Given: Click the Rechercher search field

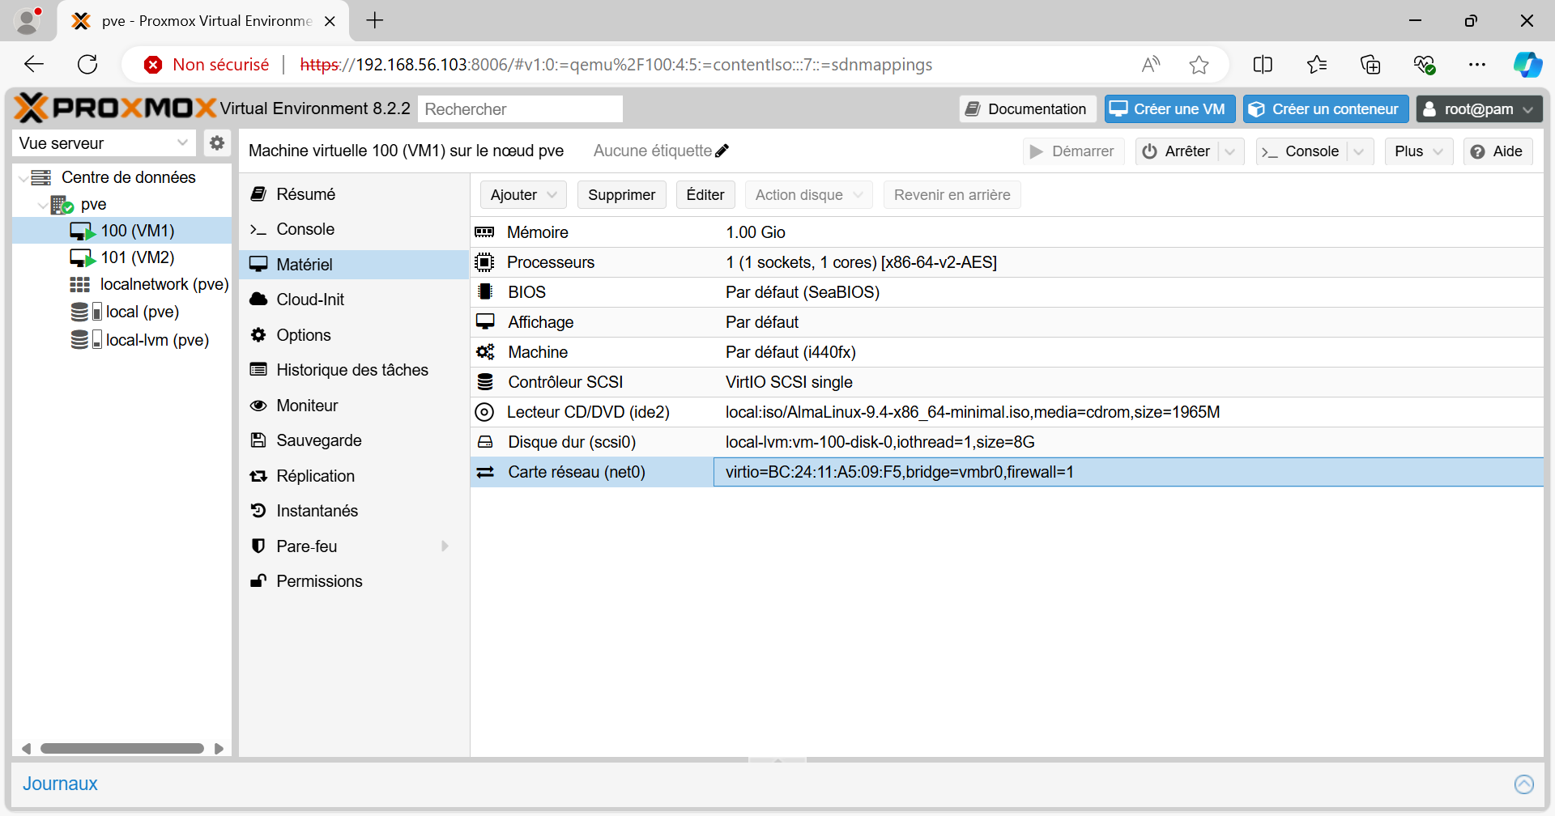Looking at the screenshot, I should coord(520,109).
